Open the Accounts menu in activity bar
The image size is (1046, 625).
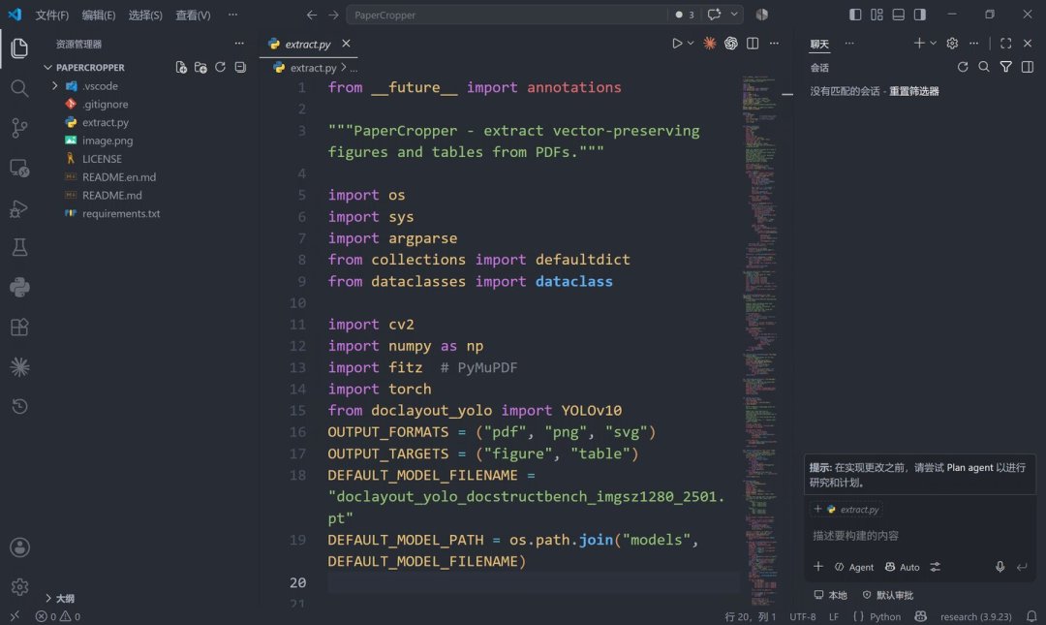(x=19, y=547)
